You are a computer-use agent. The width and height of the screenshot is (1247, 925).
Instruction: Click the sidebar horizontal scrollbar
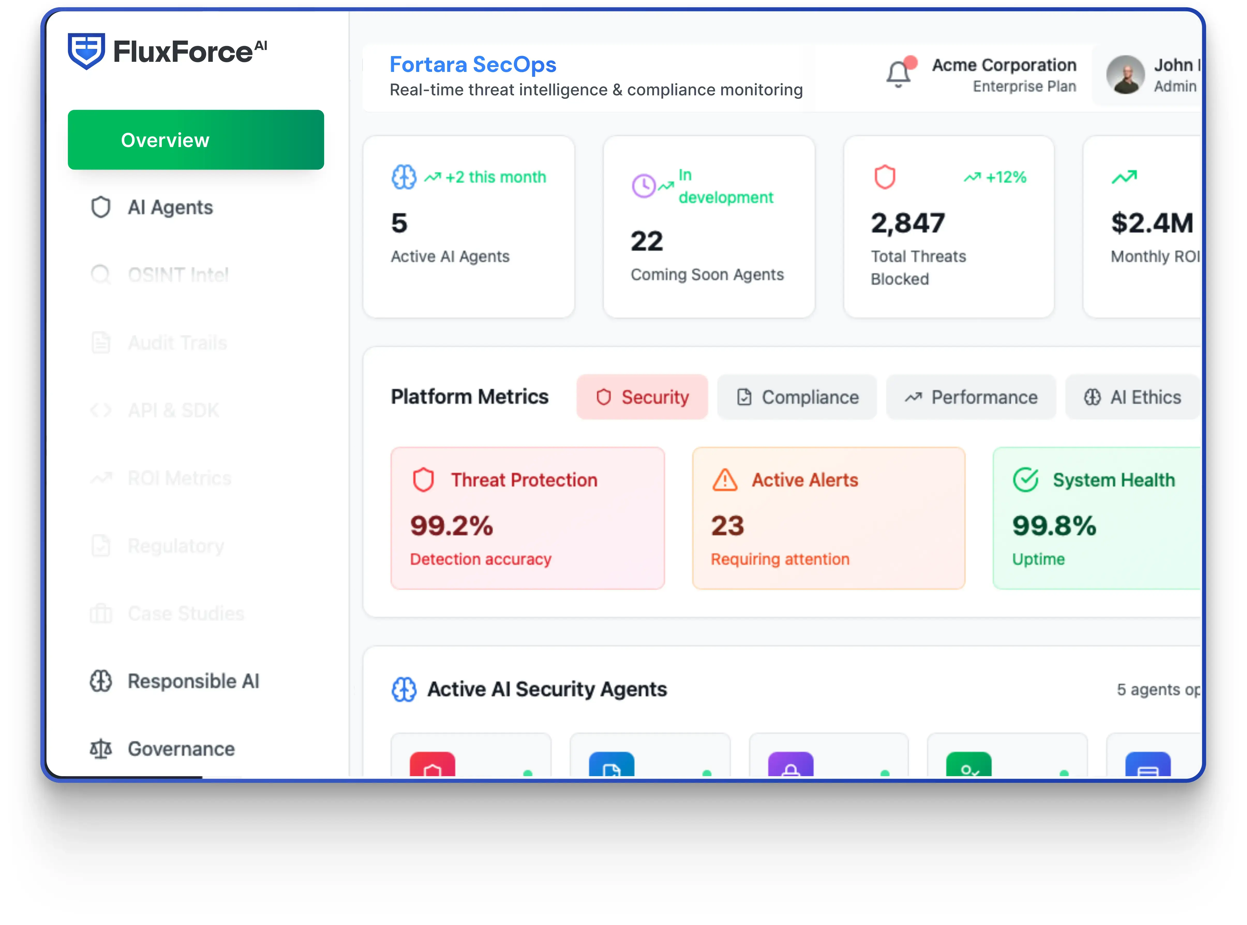pos(126,777)
